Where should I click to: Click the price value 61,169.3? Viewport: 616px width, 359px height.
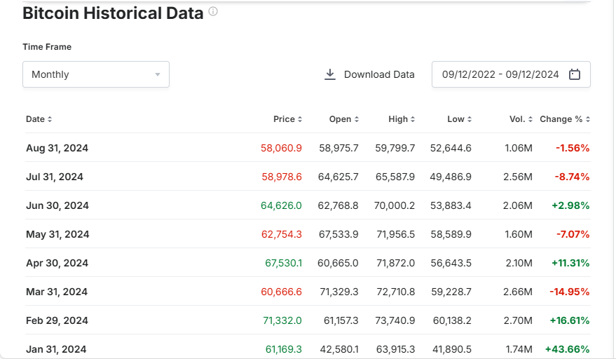[284, 349]
